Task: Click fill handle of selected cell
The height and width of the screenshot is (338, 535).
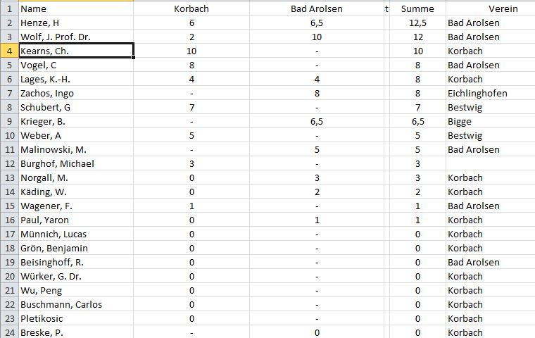Action: pyautogui.click(x=133, y=57)
